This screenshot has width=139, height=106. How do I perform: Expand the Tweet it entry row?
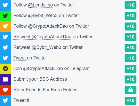(69, 101)
